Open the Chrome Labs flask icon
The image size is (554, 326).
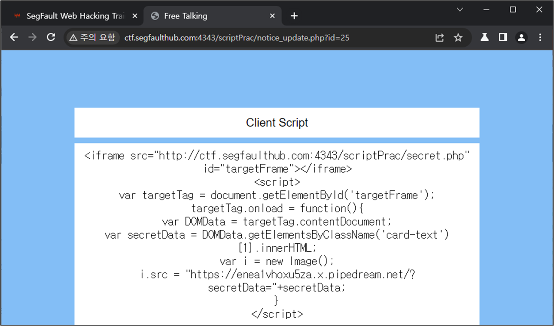pyautogui.click(x=484, y=37)
